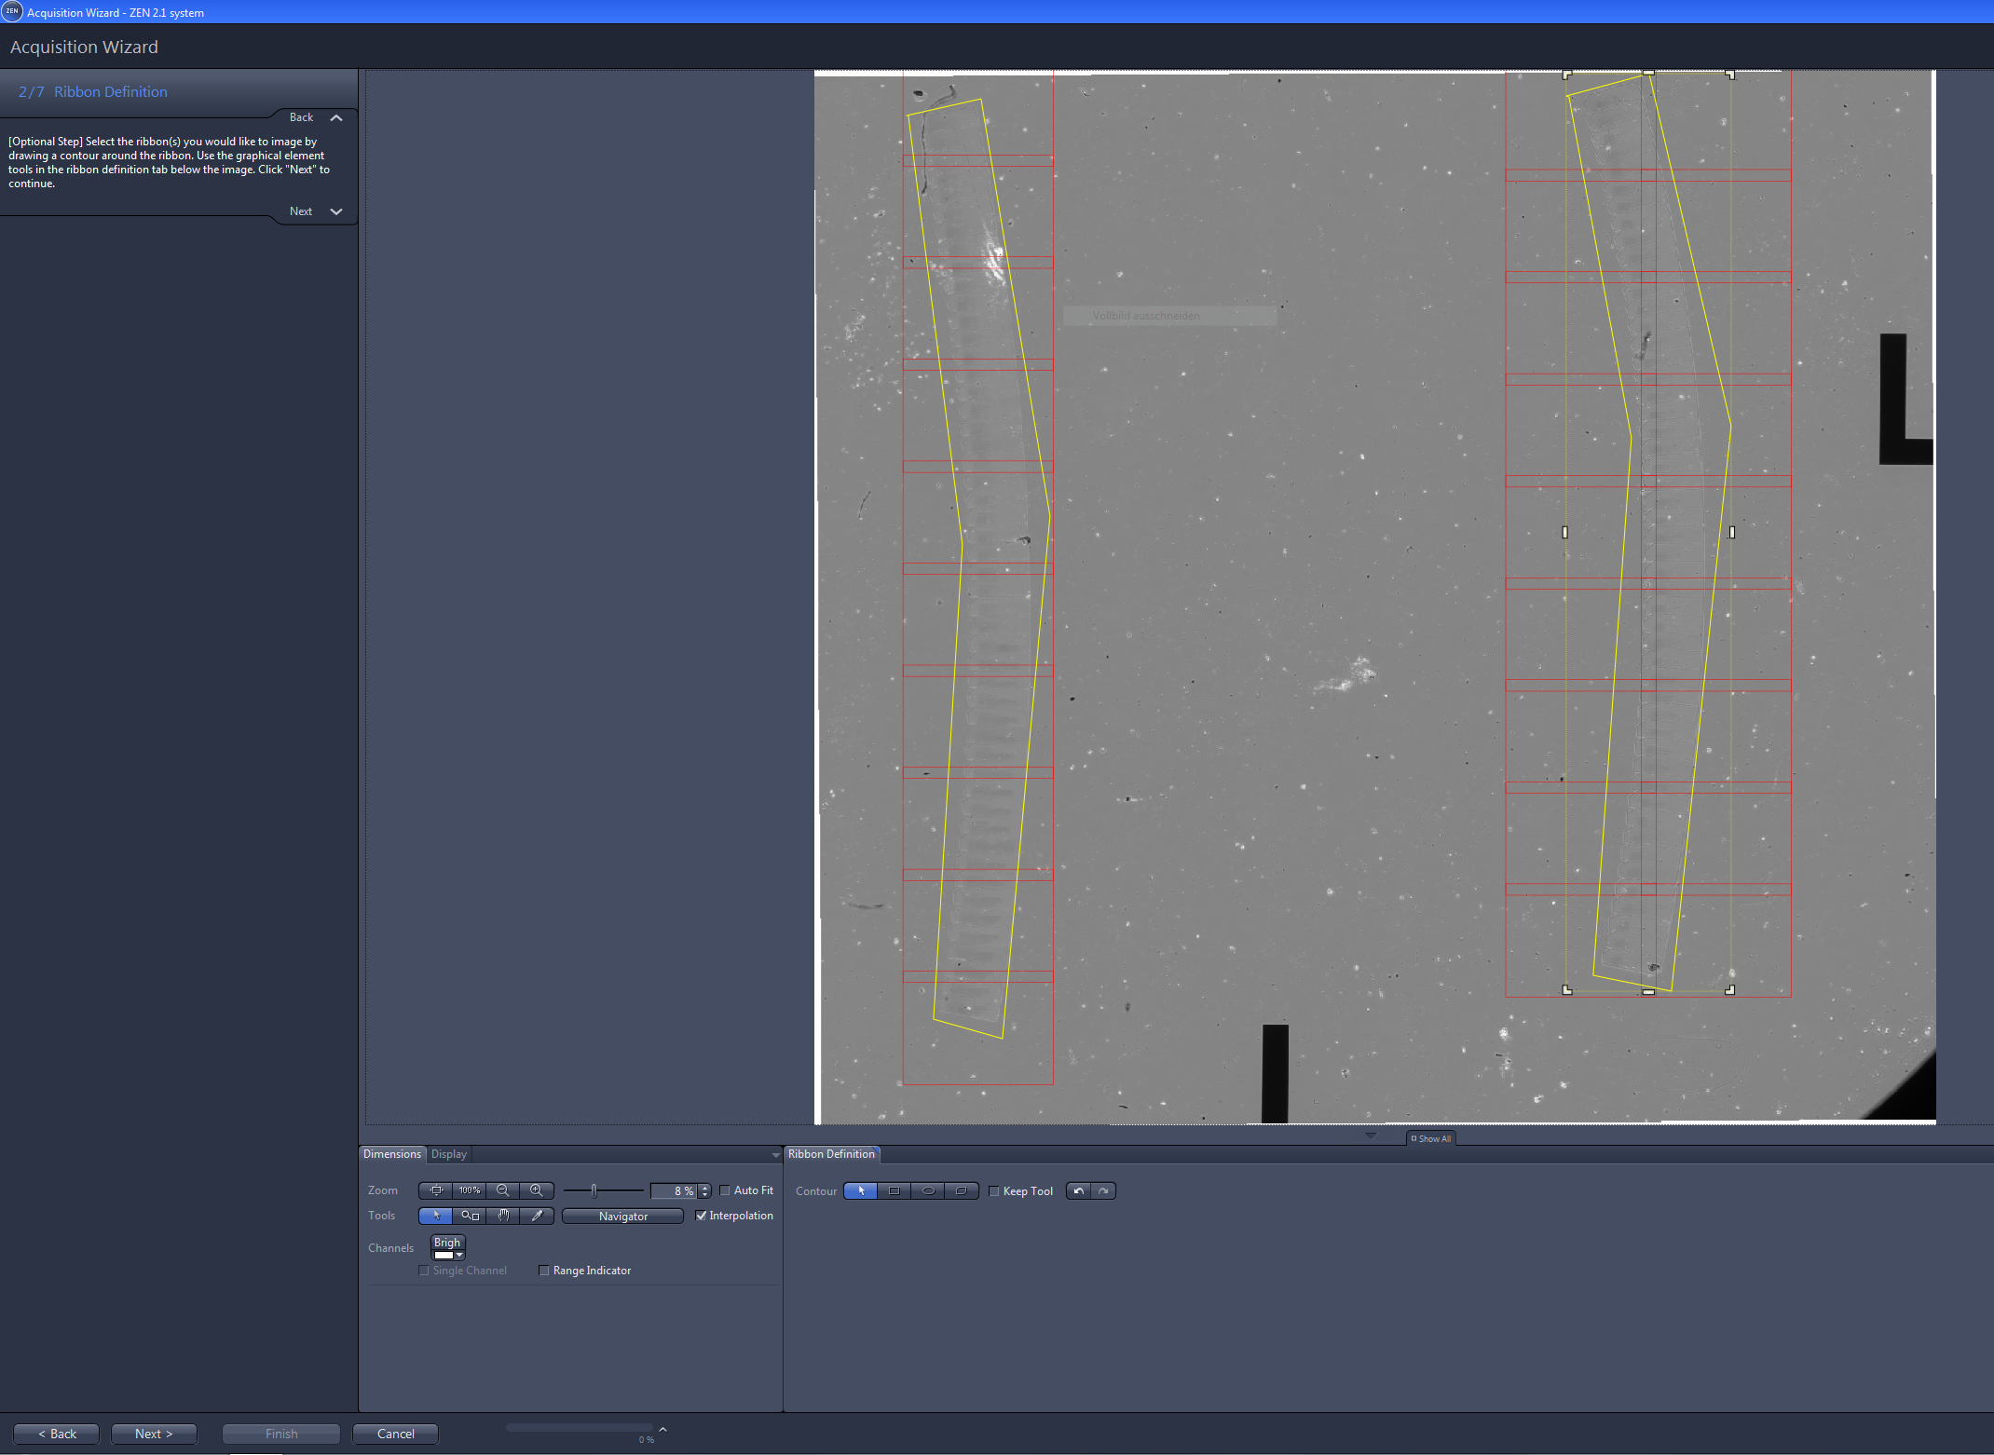Disable the Interpolation checkbox
The width and height of the screenshot is (1994, 1455).
pyautogui.click(x=702, y=1215)
